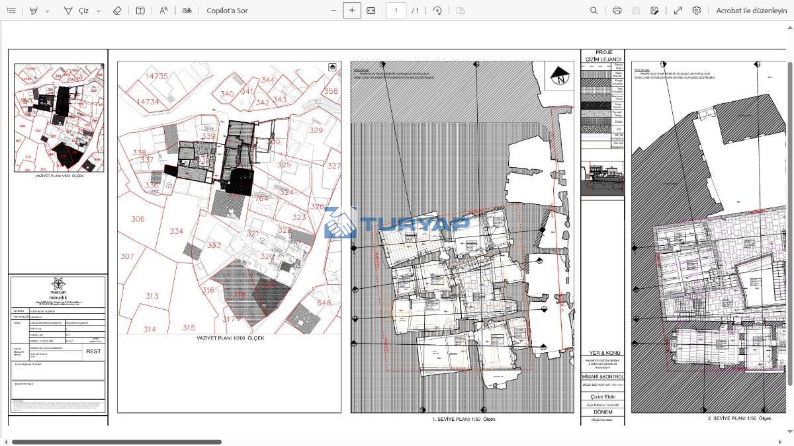Click the translate document icon
This screenshot has height=446, width=794.
click(x=187, y=11)
